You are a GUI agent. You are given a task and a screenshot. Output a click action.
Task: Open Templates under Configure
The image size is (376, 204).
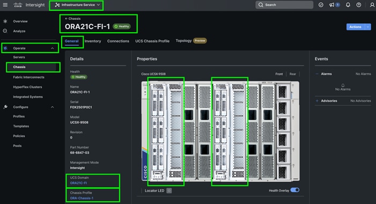[x=21, y=126]
